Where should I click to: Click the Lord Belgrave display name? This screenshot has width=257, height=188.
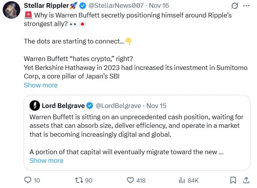64,105
